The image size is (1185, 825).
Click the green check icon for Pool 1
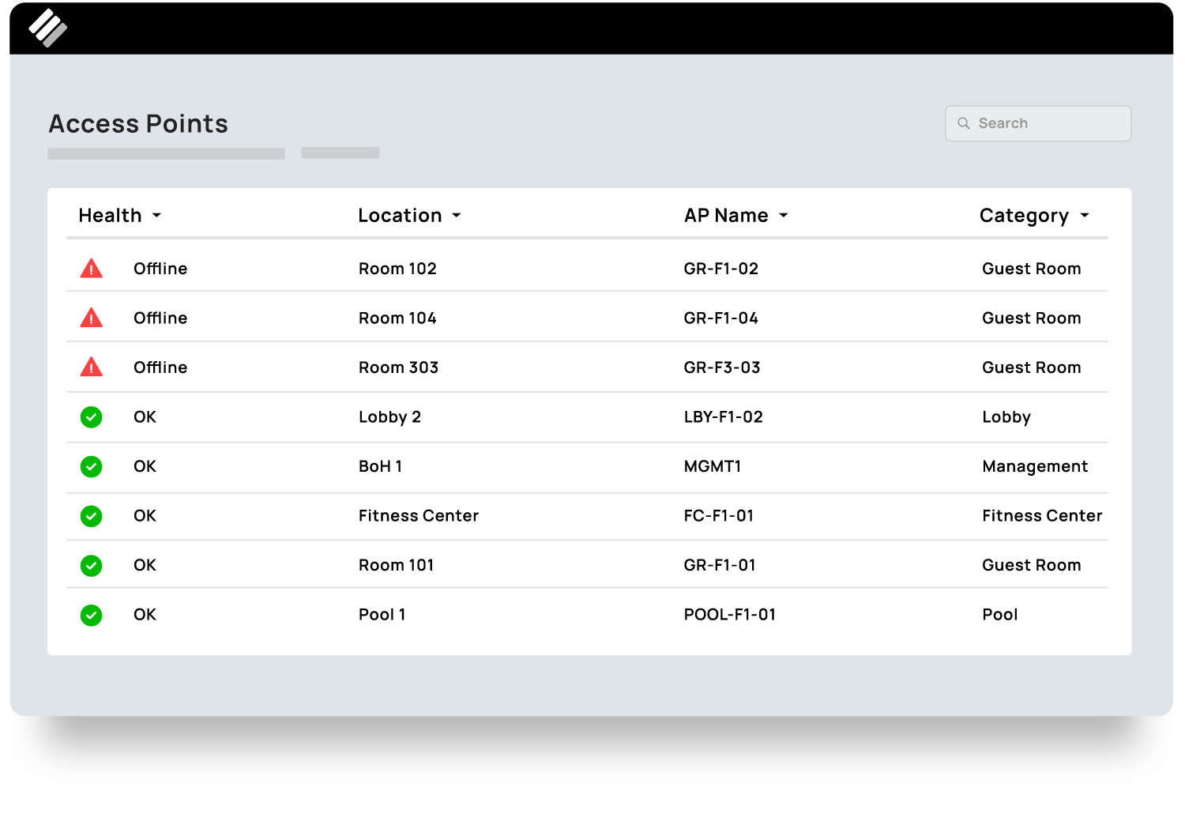pos(91,615)
